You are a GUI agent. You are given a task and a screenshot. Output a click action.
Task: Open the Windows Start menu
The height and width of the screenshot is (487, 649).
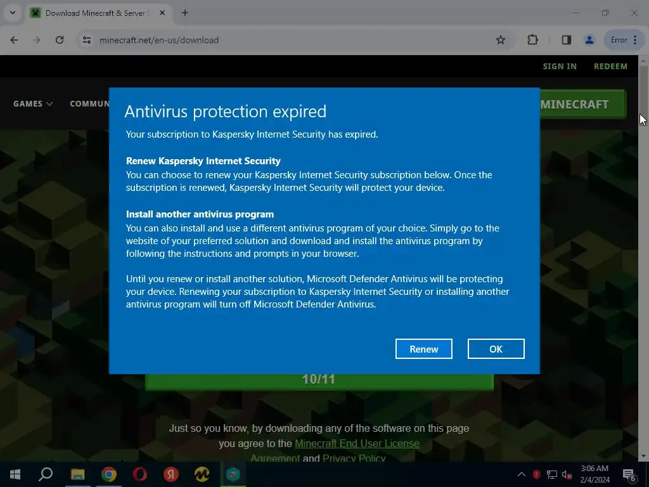coord(15,474)
